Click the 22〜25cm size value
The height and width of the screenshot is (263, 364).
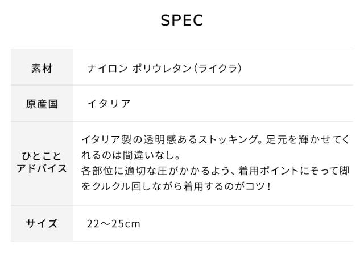click(x=113, y=223)
